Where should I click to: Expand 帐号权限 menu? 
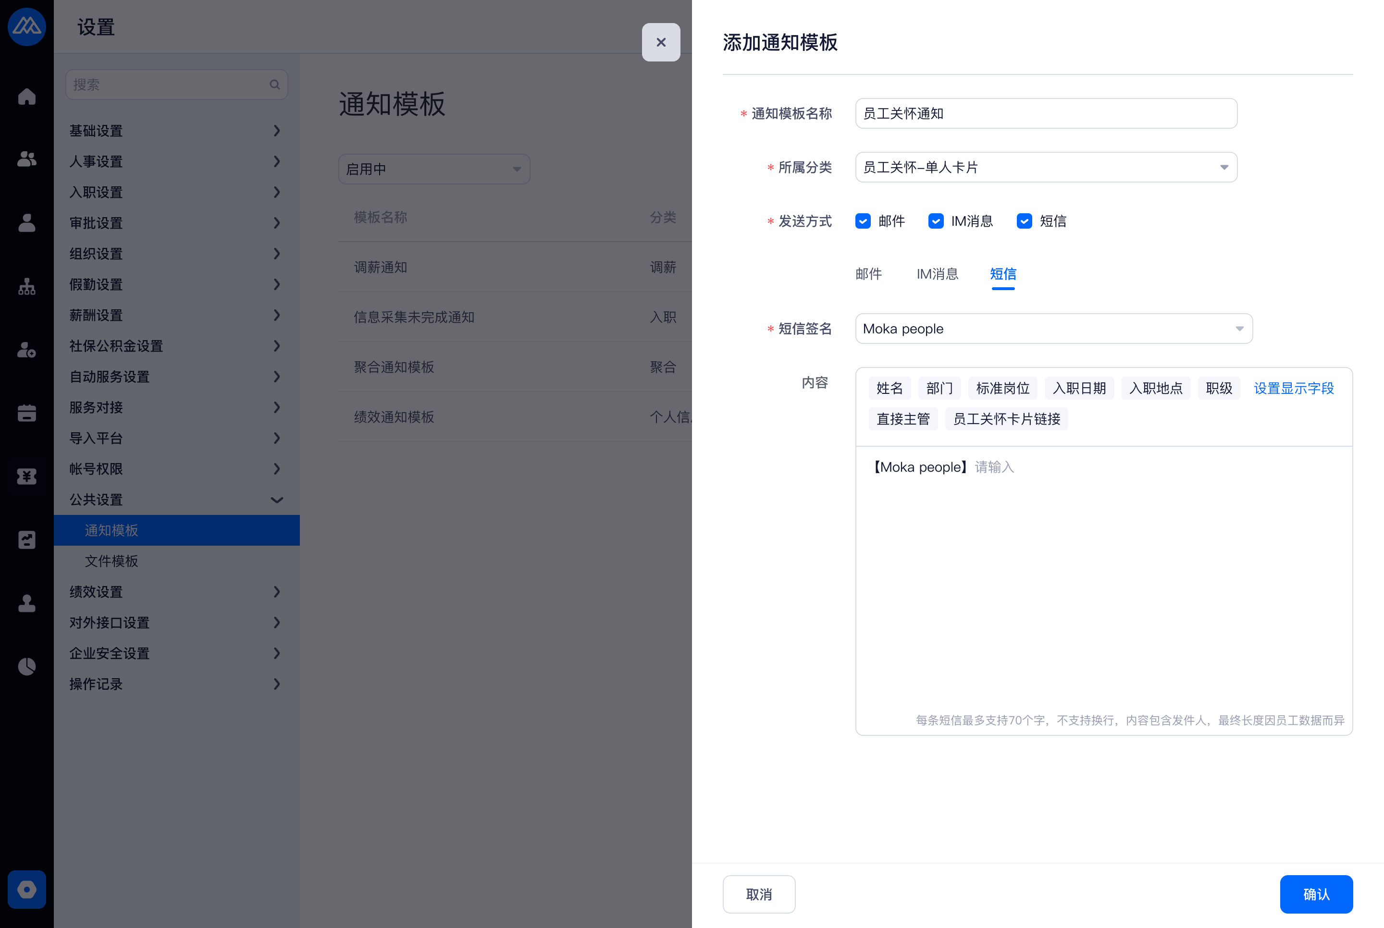pyautogui.click(x=176, y=469)
